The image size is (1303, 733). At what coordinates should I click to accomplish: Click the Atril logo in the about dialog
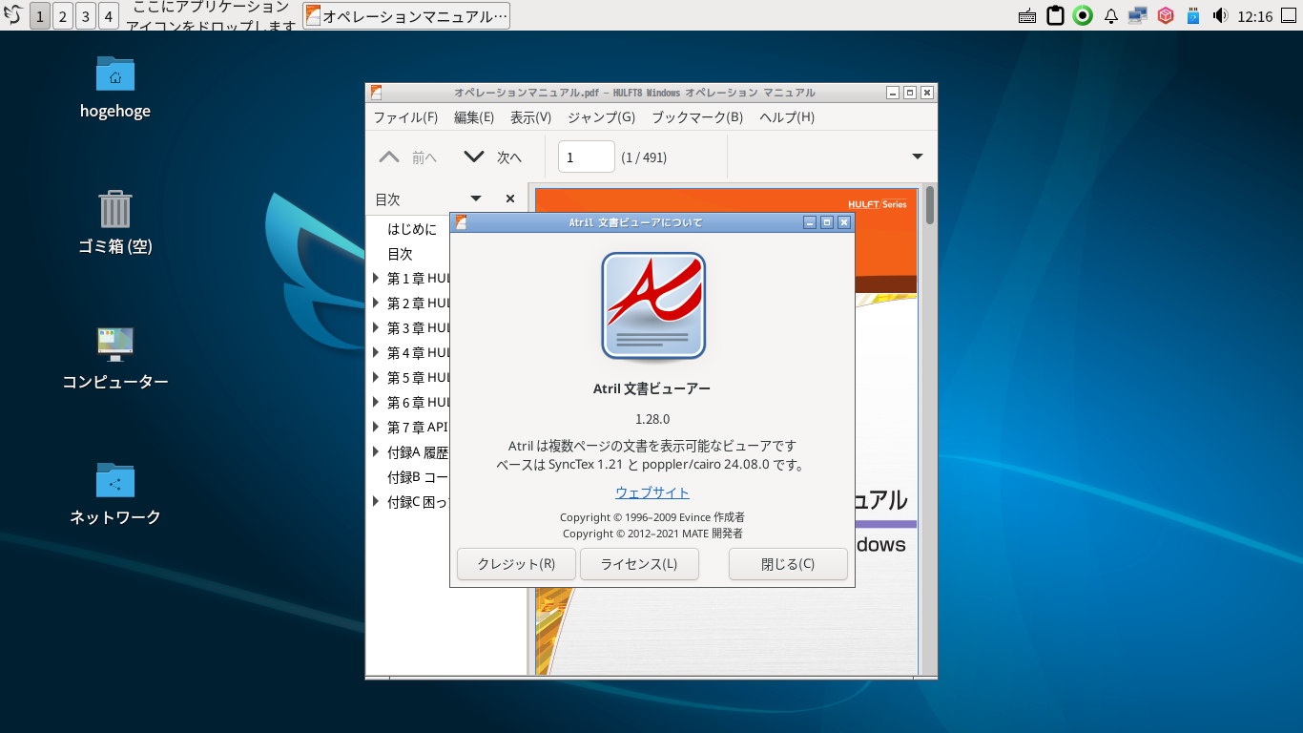[x=653, y=307]
